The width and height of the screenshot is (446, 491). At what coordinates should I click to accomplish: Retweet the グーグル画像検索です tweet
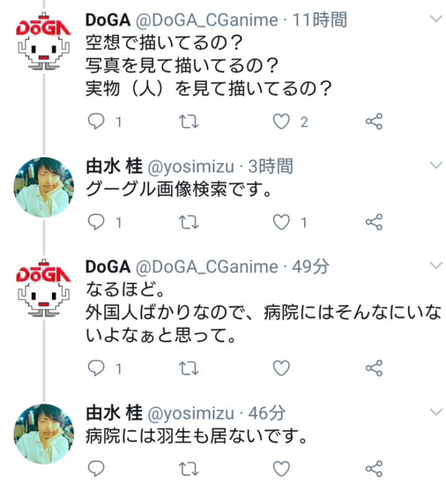[188, 222]
